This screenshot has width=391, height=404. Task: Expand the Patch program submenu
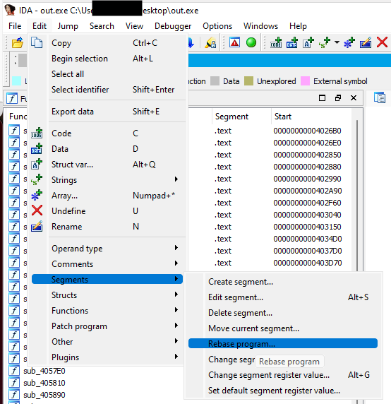(x=107, y=326)
